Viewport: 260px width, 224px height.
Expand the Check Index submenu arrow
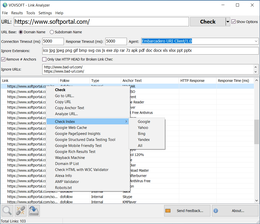click(126, 122)
